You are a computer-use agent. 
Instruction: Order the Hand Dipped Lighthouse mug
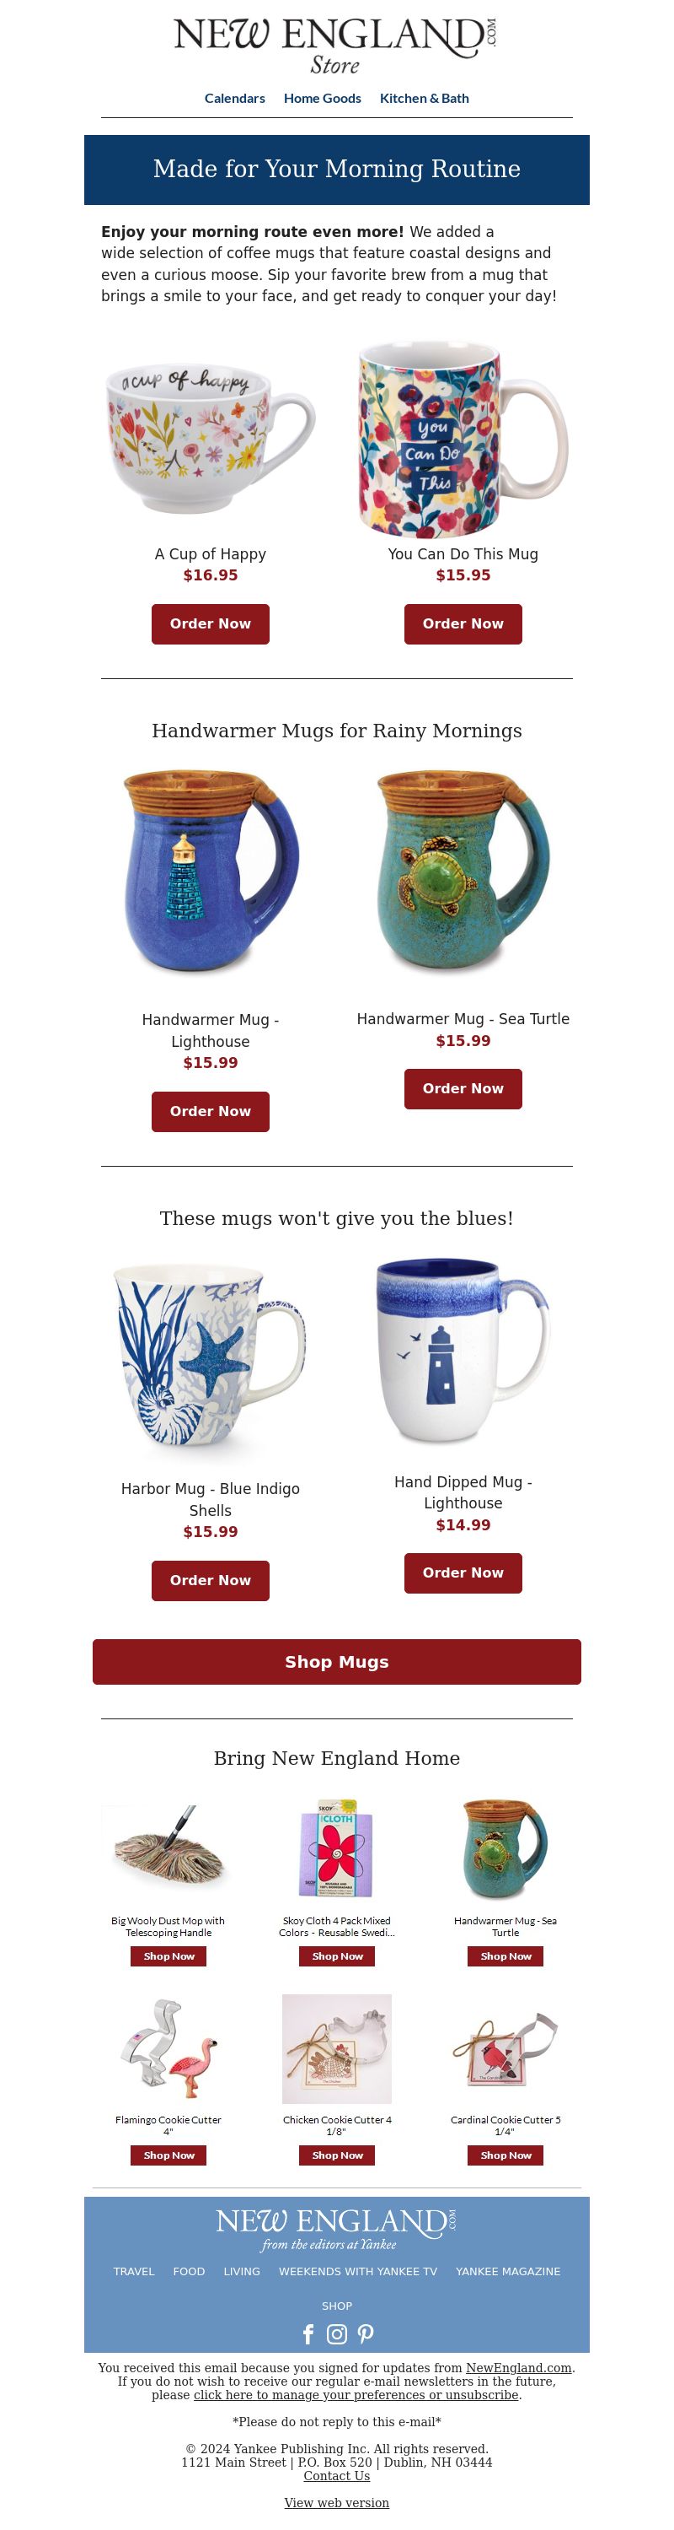point(463,1572)
